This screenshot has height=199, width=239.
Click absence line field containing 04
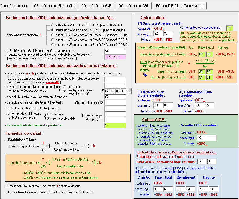tap(107, 91)
